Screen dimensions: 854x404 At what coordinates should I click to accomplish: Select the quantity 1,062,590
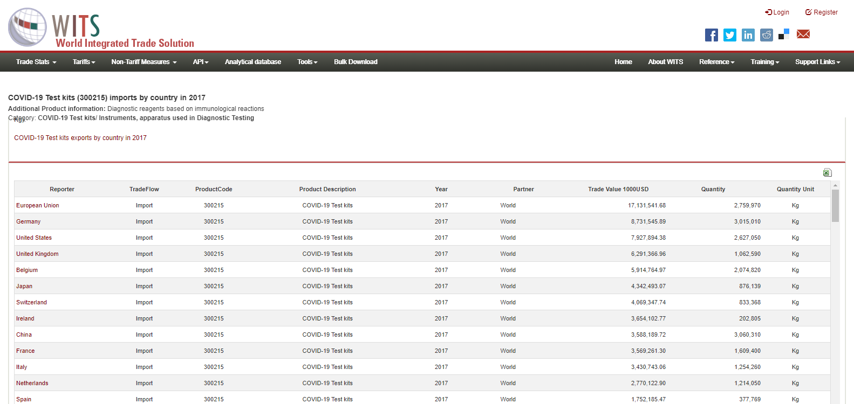point(747,254)
